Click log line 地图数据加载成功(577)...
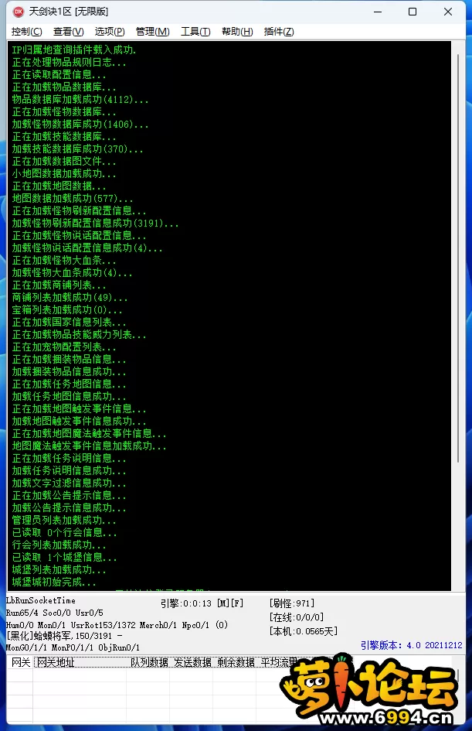Image resolution: width=472 pixels, height=731 pixels. [72, 198]
